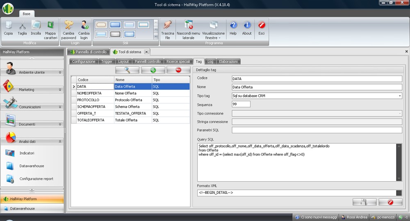Select Datawarehouse in bottom navigation
The image size is (410, 221).
pos(32,208)
